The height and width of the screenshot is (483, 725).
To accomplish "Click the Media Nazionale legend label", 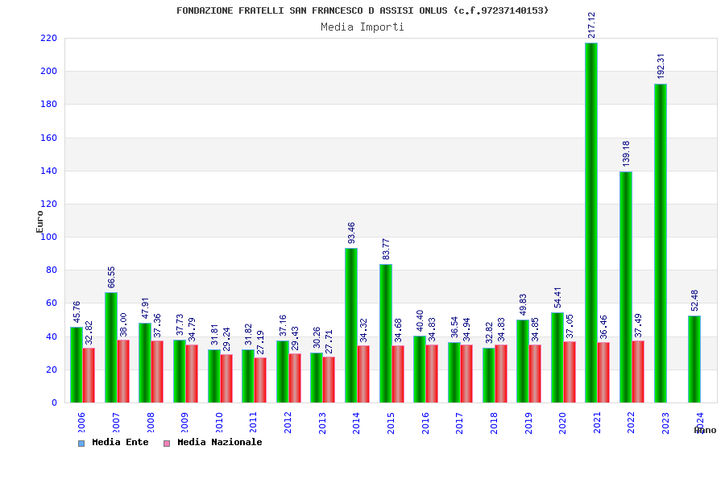I will coord(220,442).
